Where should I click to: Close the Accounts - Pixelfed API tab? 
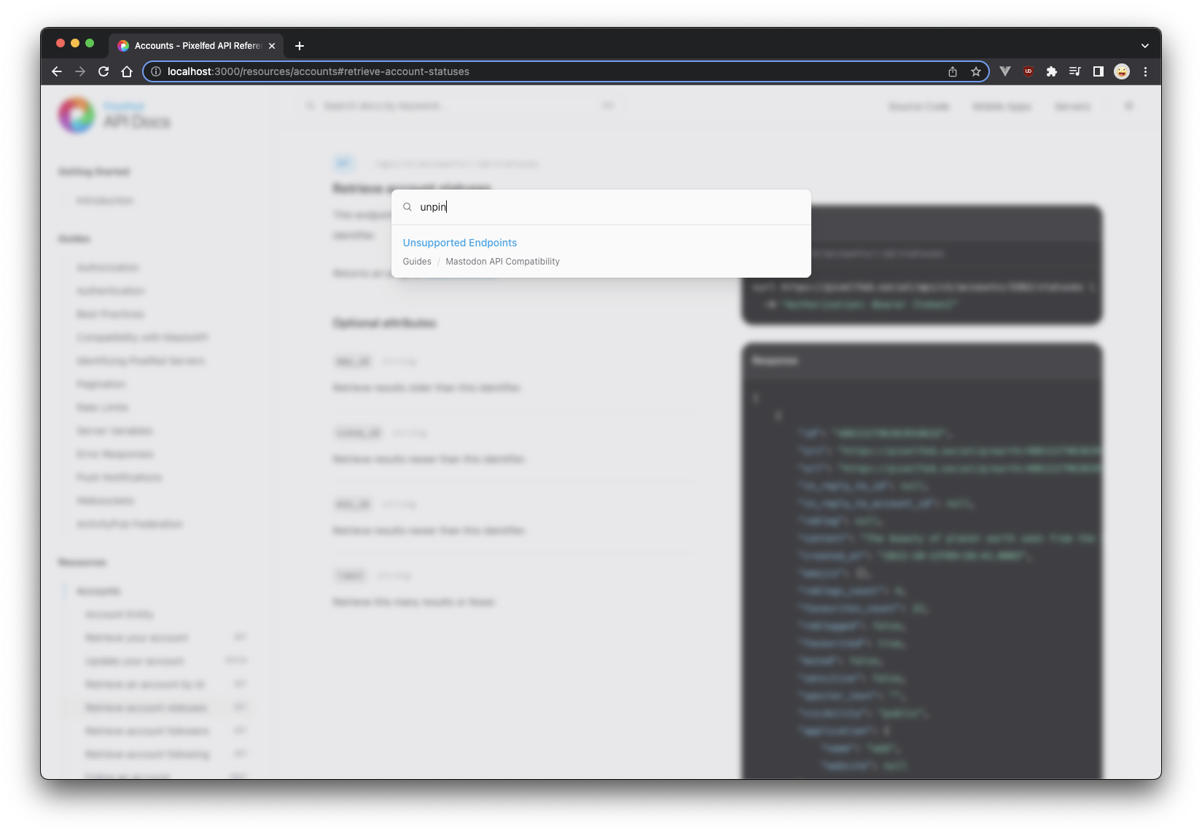click(x=272, y=46)
